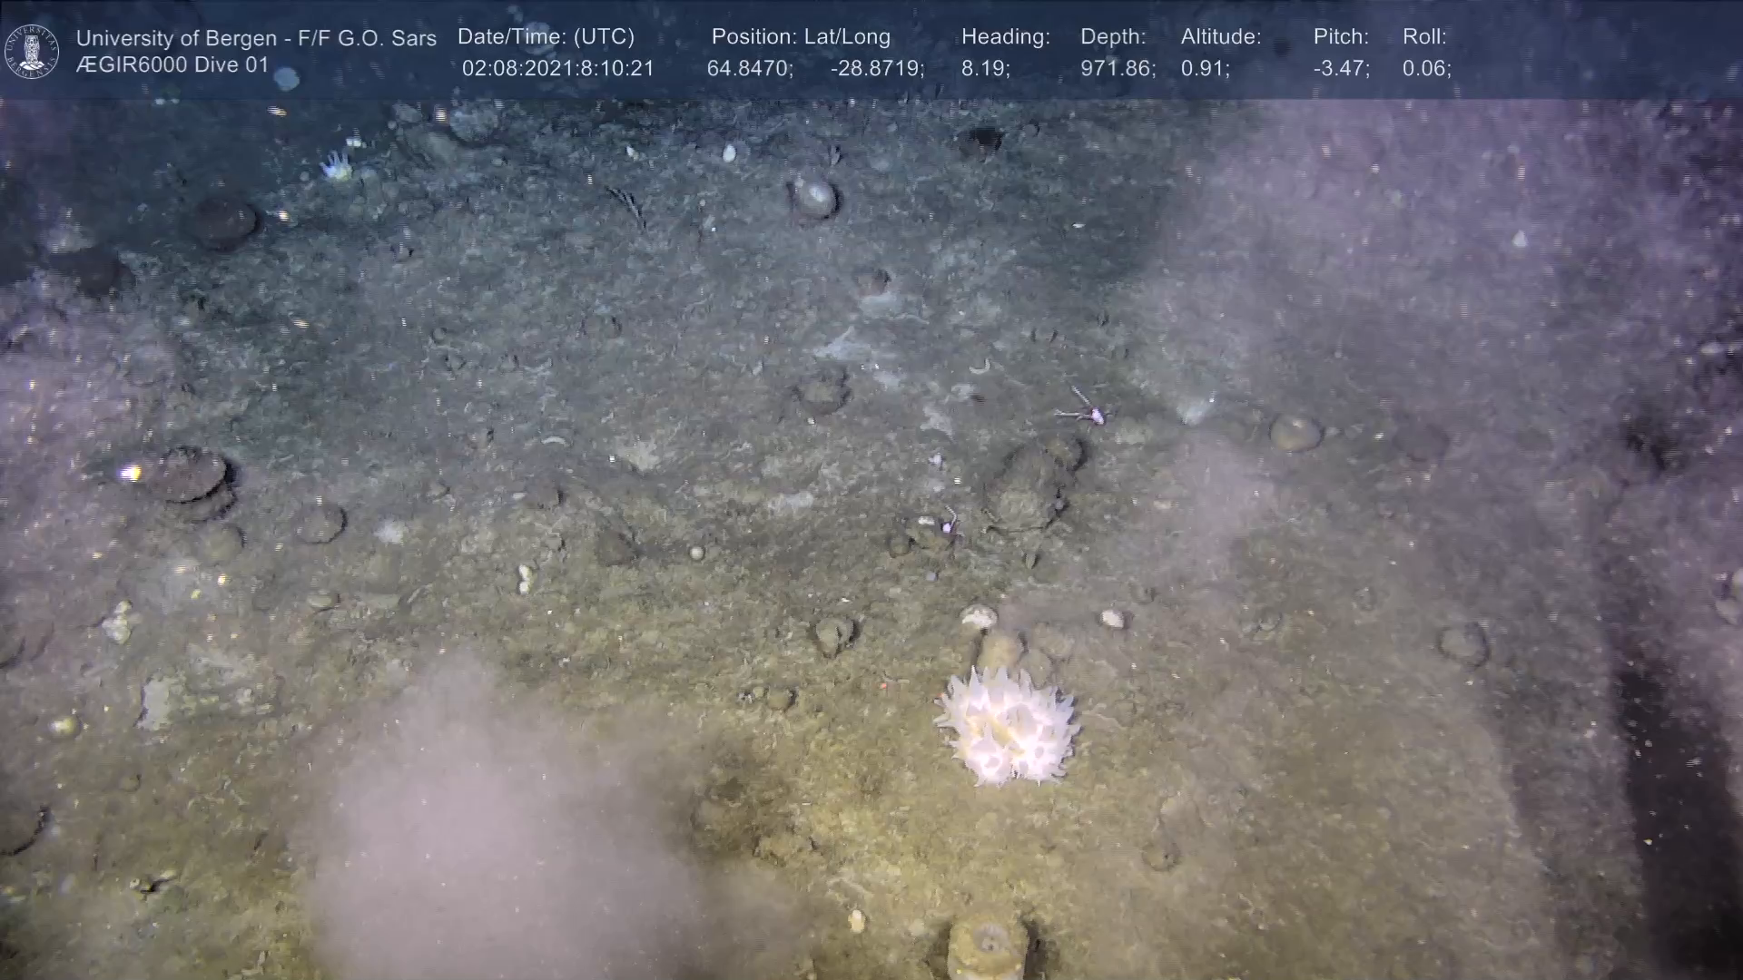Click the 'Altitude:' label

[1220, 37]
